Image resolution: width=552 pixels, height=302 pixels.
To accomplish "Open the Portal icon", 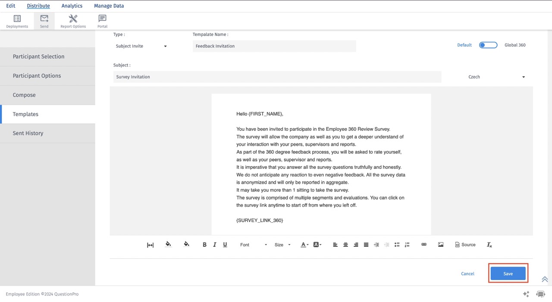I will point(102,20).
